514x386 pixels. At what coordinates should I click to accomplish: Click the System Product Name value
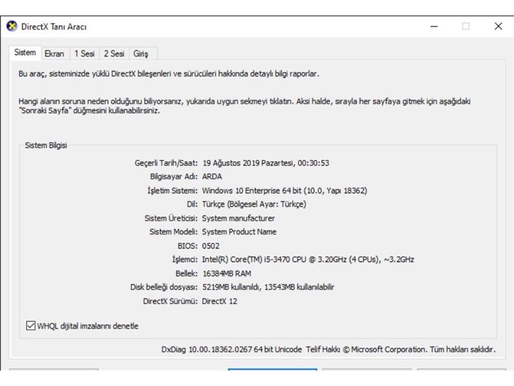coord(239,232)
